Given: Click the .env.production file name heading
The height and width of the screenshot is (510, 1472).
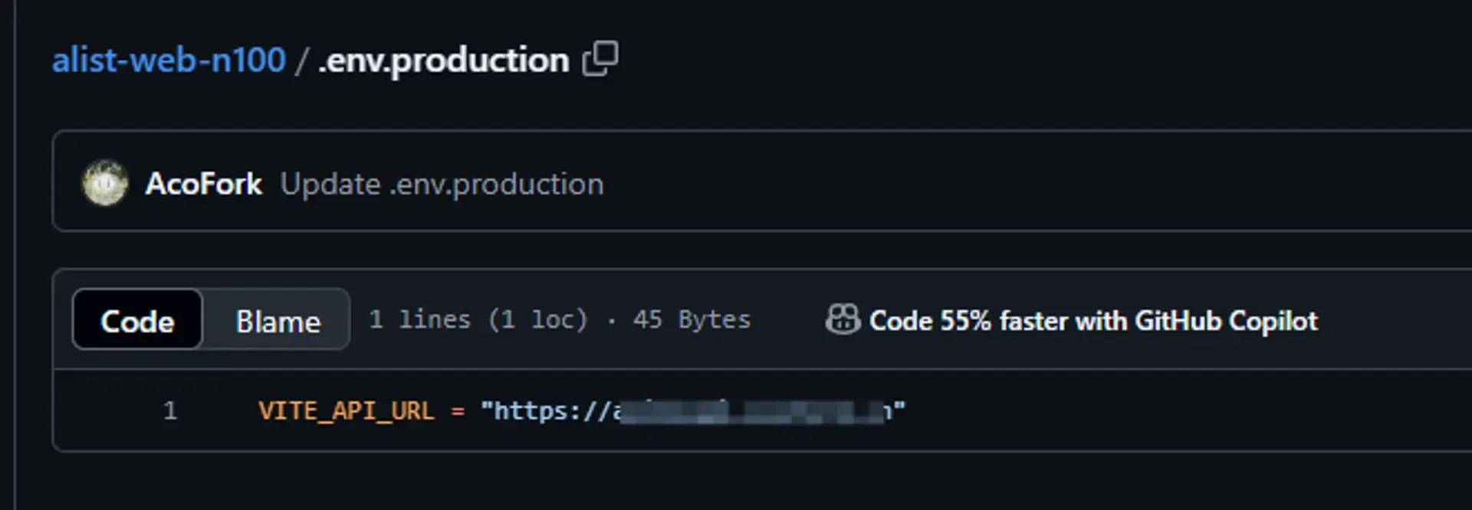Looking at the screenshot, I should (x=443, y=60).
